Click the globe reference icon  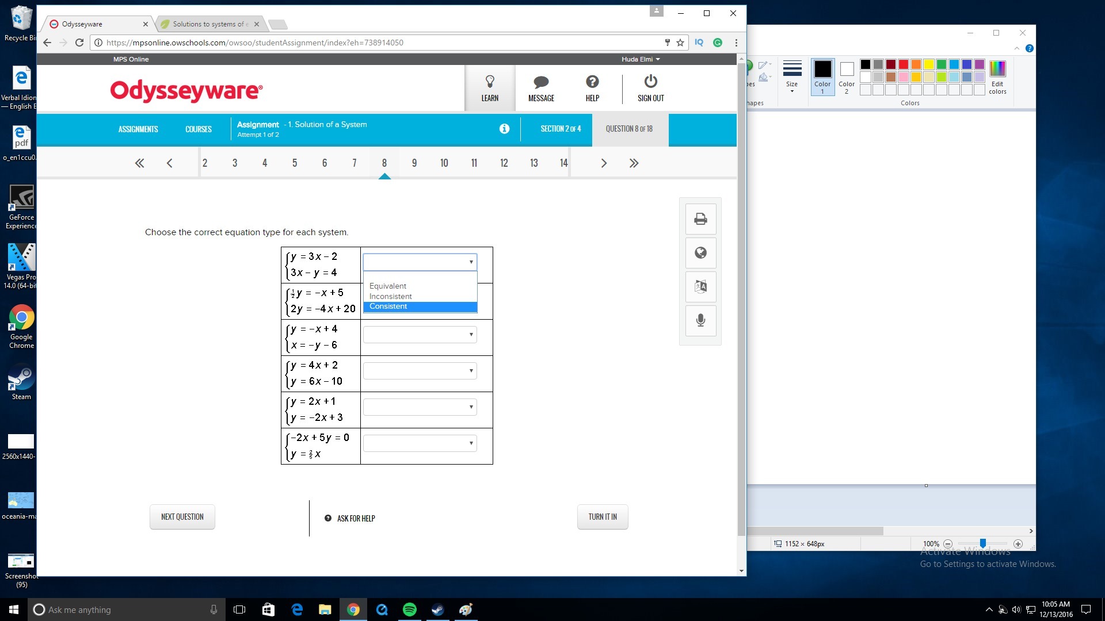tap(700, 253)
